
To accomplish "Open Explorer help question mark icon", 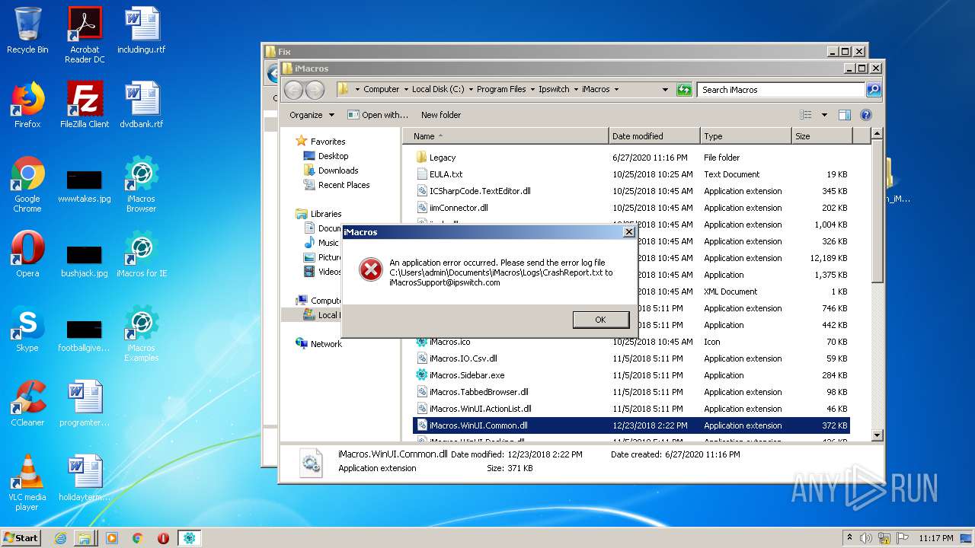I will 865,115.
